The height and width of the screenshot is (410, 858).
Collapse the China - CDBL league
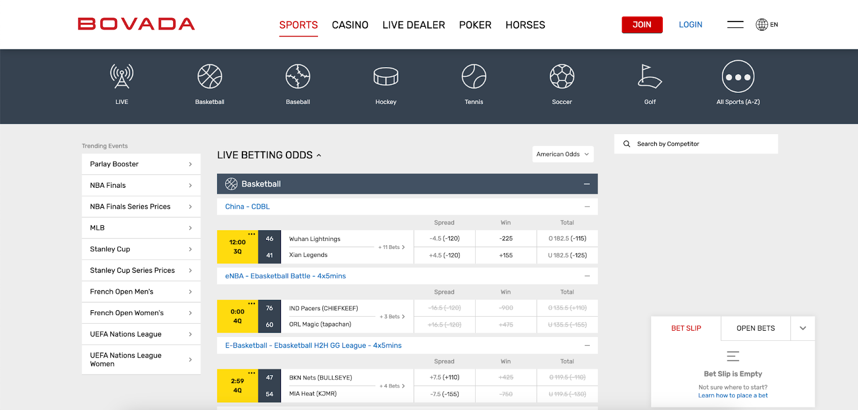587,207
